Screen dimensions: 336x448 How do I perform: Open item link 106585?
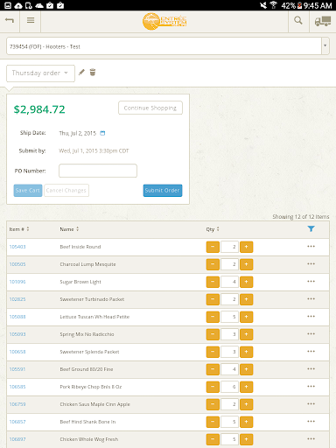pyautogui.click(x=17, y=387)
